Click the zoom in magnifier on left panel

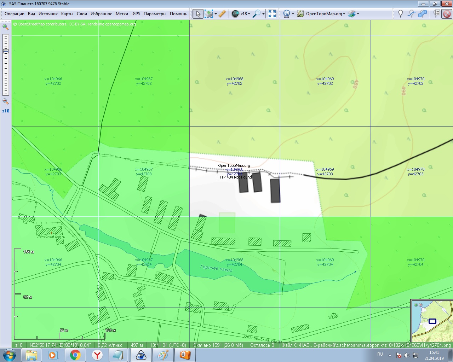(6, 27)
